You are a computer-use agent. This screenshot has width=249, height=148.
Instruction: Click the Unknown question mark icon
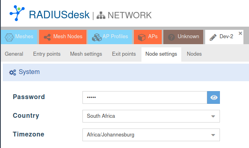(x=171, y=37)
